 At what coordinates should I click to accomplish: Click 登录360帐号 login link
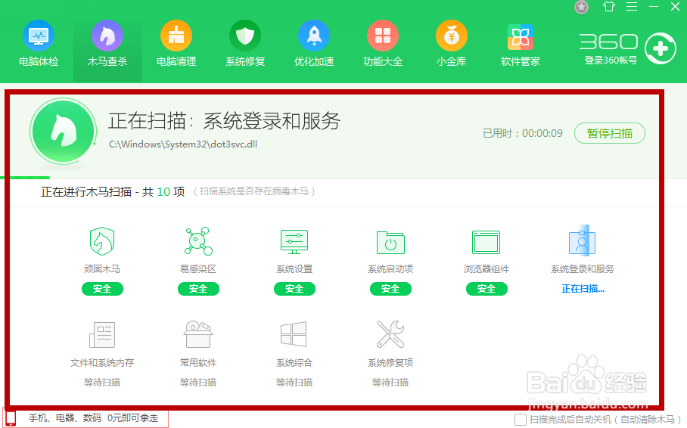tap(611, 60)
